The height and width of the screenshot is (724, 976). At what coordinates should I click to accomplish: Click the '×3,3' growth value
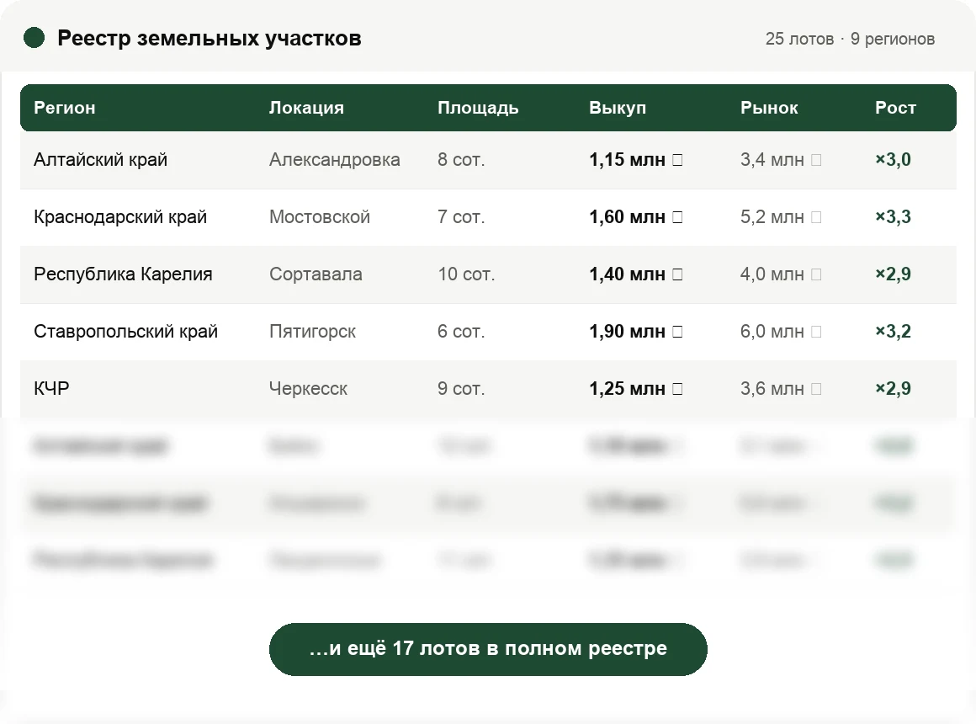894,217
